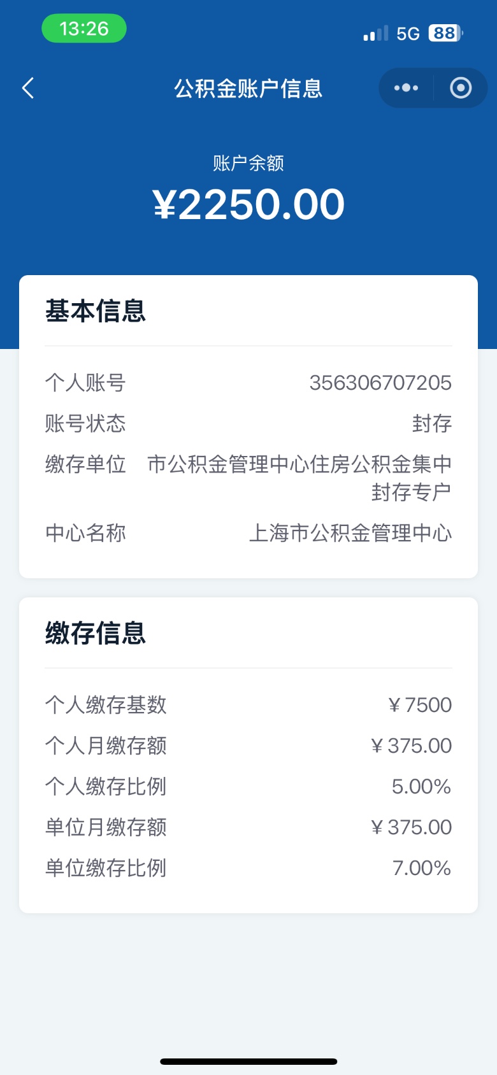Tap the mini program close circle icon
The height and width of the screenshot is (1075, 497).
coord(460,88)
